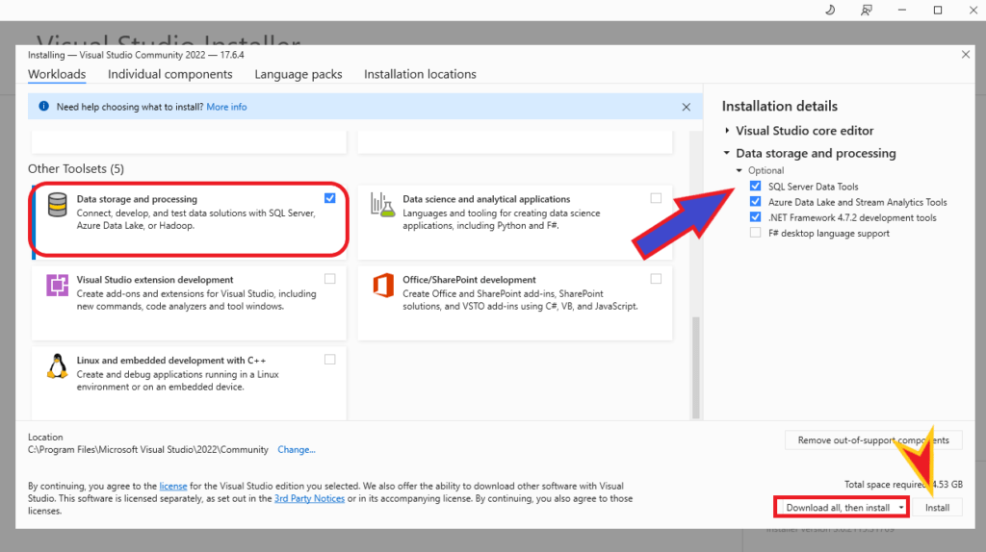This screenshot has width=986, height=552.
Task: Uncheck SQL Server Data Tools
Action: coord(755,186)
